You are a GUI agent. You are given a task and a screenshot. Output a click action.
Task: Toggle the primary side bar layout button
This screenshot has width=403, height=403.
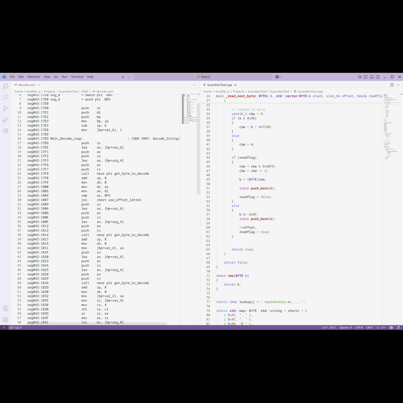pyautogui.click(x=366, y=77)
